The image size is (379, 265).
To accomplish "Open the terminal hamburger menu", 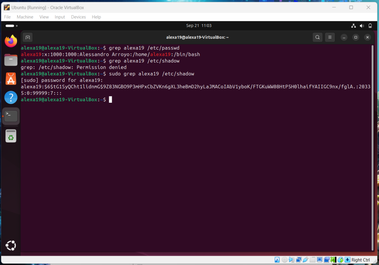I will (330, 37).
